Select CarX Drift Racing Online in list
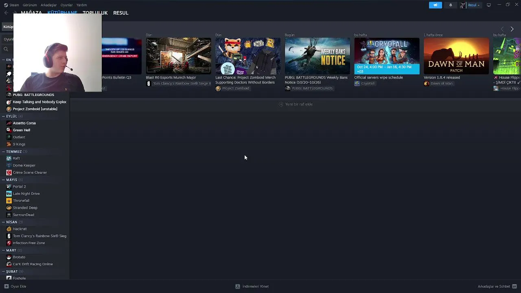Screen dimensions: 521x293 pos(33,264)
